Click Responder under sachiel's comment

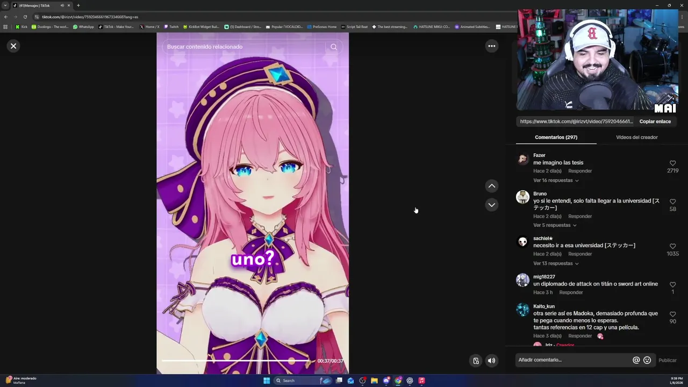(580, 254)
